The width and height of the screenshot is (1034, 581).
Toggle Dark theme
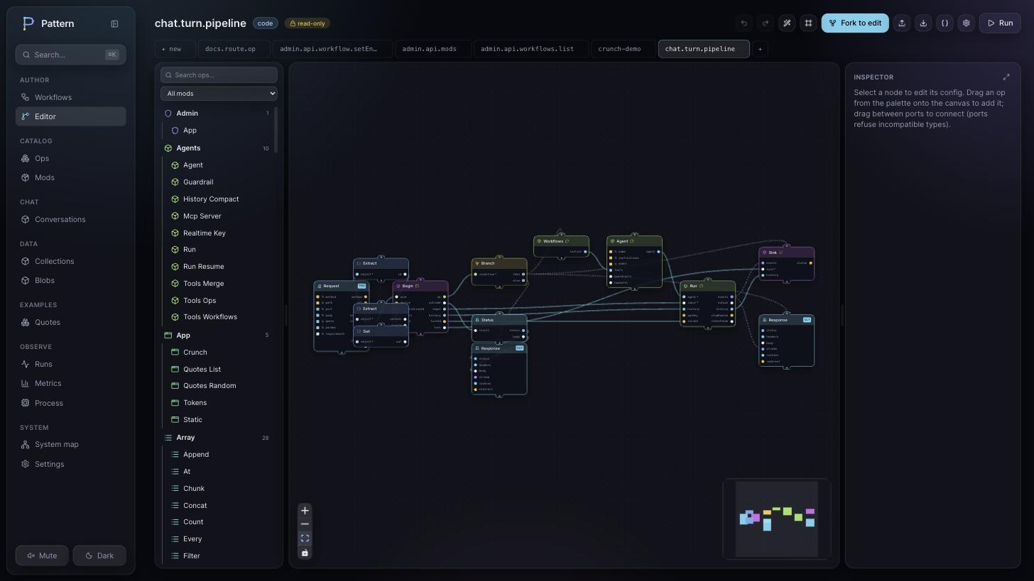coord(99,555)
